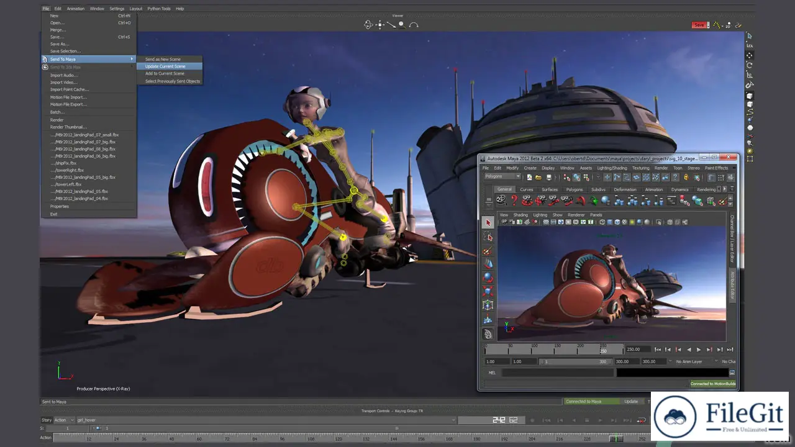Screen dimensions: 795x447
Task: Open the Action dropdown beside Story
Action: click(63, 420)
